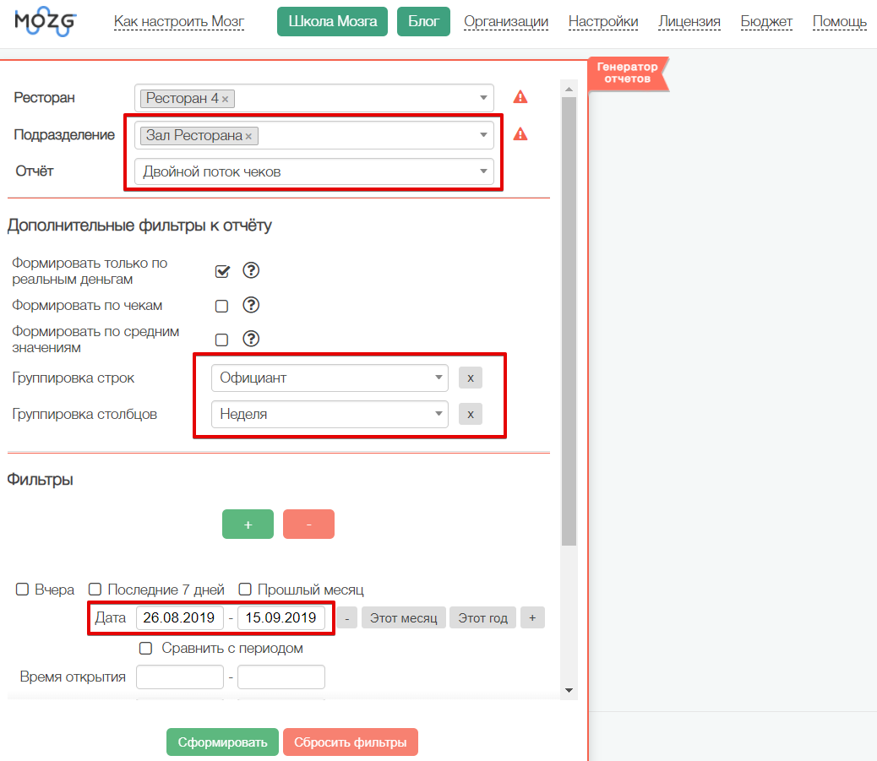Image resolution: width=877 pixels, height=761 pixels.
Task: Open help for 'реальным деньгам' option
Action: [x=251, y=270]
